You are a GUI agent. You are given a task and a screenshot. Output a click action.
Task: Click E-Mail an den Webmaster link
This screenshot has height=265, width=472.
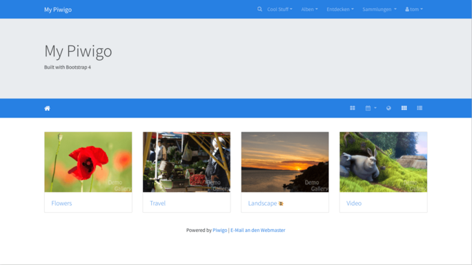[257, 230]
